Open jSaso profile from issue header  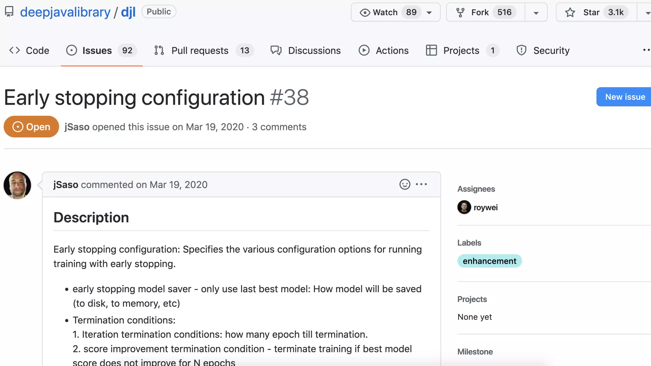coord(77,127)
